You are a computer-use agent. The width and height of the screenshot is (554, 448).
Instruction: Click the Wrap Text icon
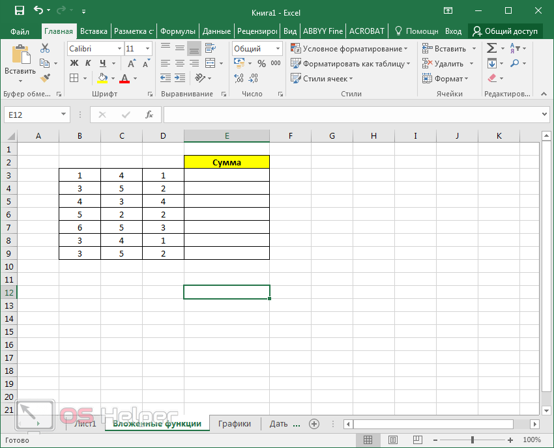pos(211,48)
